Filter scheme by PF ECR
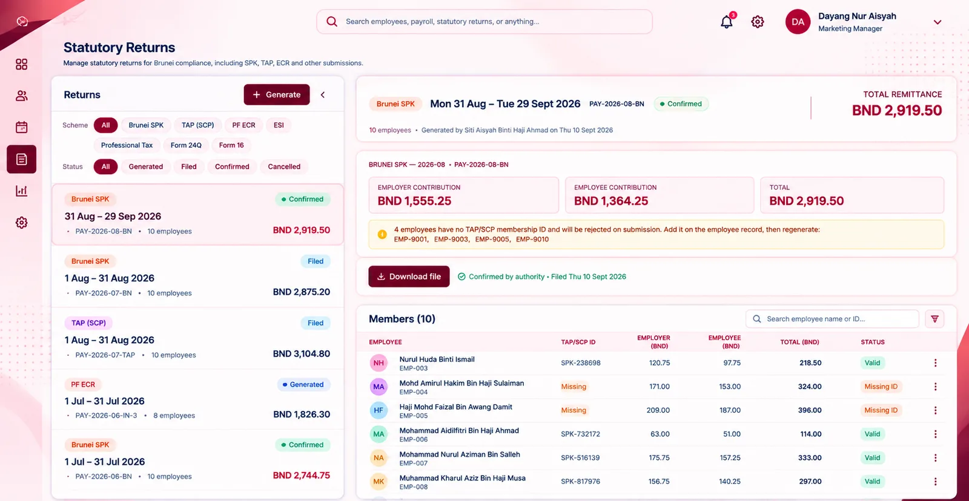Image resolution: width=969 pixels, height=501 pixels. click(243, 125)
